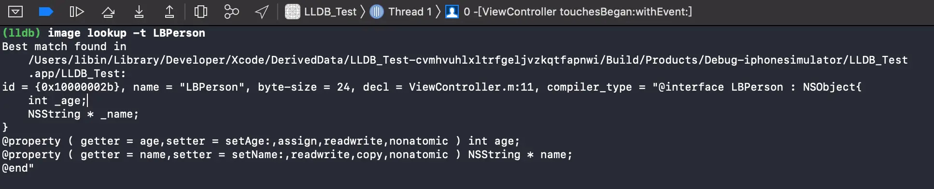Click the '@end' line in console output
Viewport: 934px width, 189px height.
click(18, 168)
